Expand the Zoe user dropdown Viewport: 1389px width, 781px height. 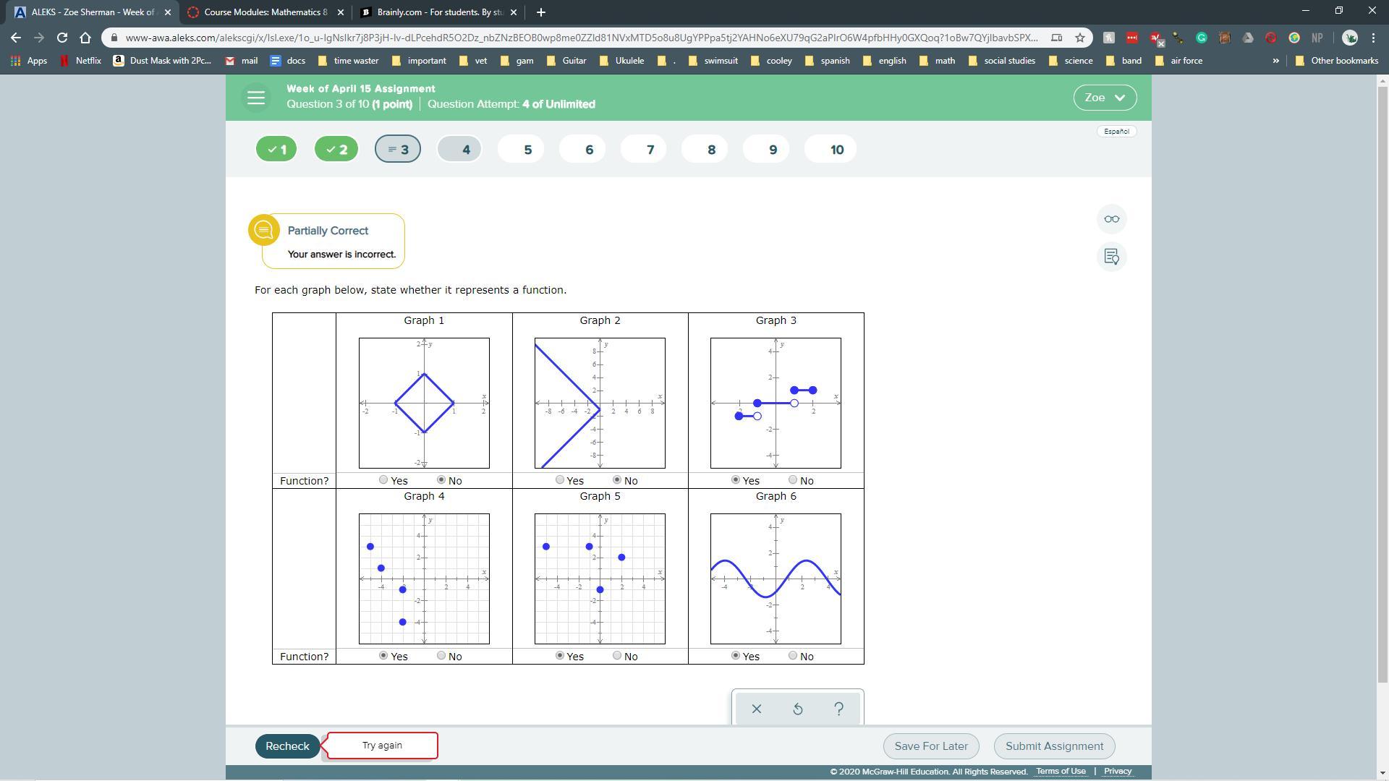(1104, 98)
